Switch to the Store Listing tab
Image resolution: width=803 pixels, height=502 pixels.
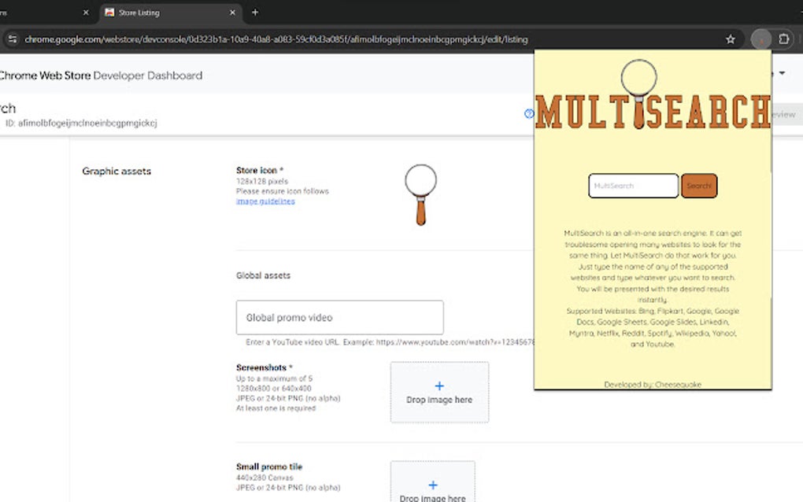tap(157, 13)
